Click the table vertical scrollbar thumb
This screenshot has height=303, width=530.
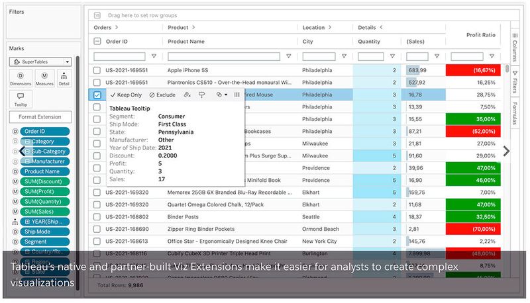tap(507, 69)
